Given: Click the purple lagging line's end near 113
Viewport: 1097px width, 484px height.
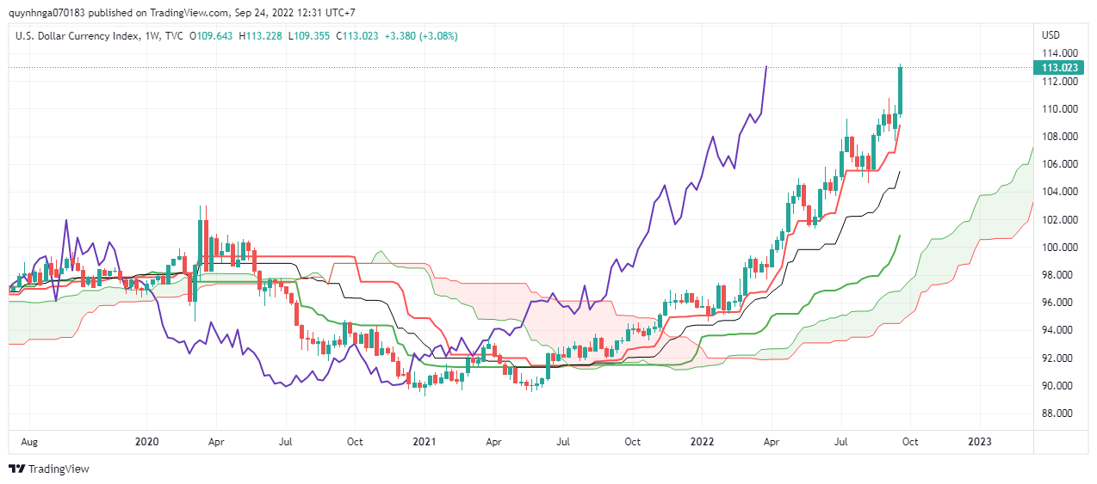Looking at the screenshot, I should pos(766,68).
